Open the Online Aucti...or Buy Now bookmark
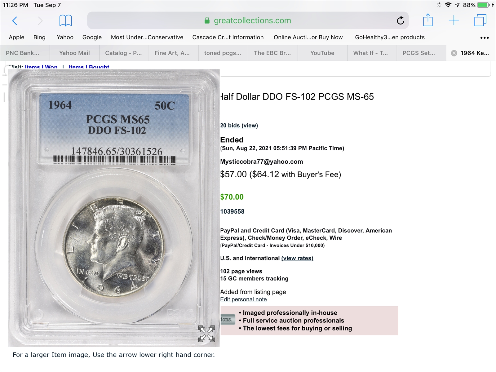 click(x=308, y=37)
